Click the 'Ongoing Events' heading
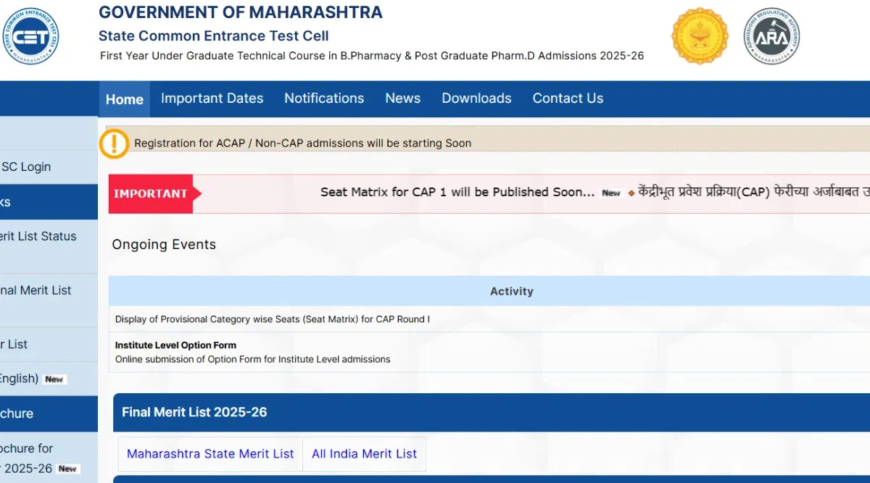This screenshot has width=870, height=483. pyautogui.click(x=164, y=245)
